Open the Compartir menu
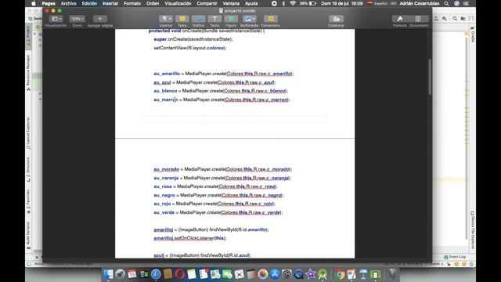The height and width of the screenshot is (282, 501). click(x=207, y=3)
